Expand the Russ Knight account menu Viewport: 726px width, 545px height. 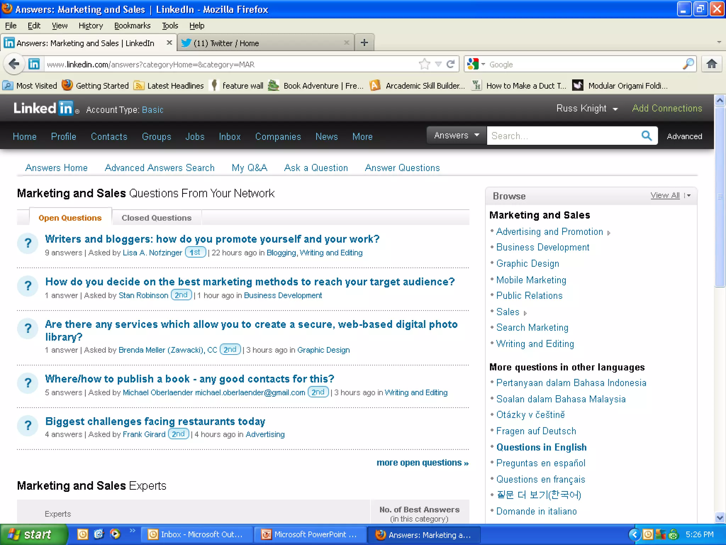click(x=615, y=109)
